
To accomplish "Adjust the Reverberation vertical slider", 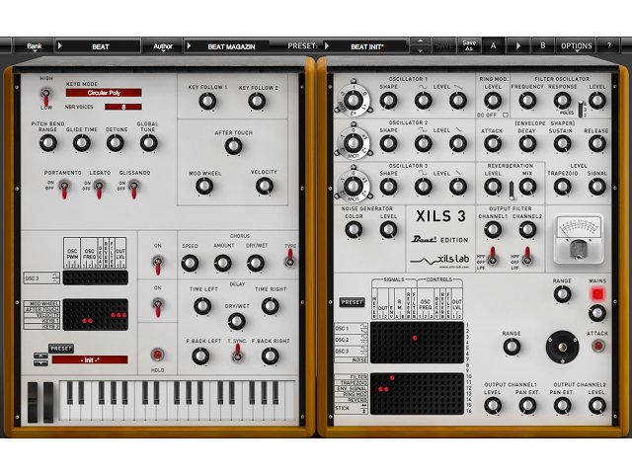I will coord(512,191).
